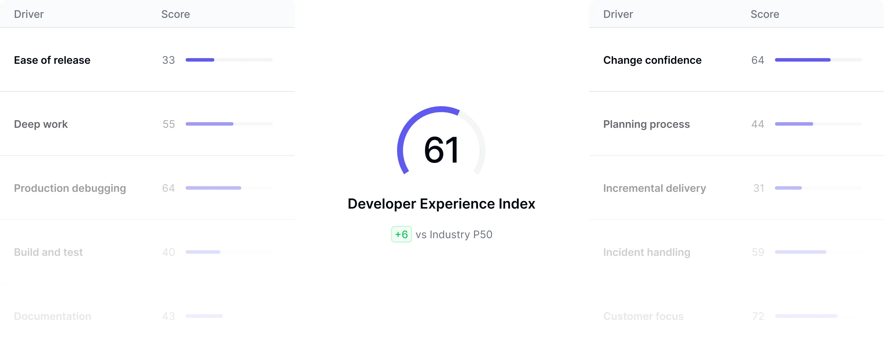Screen dimensions: 884x348
Task: Select the Change confidence driver
Action: [x=652, y=60]
